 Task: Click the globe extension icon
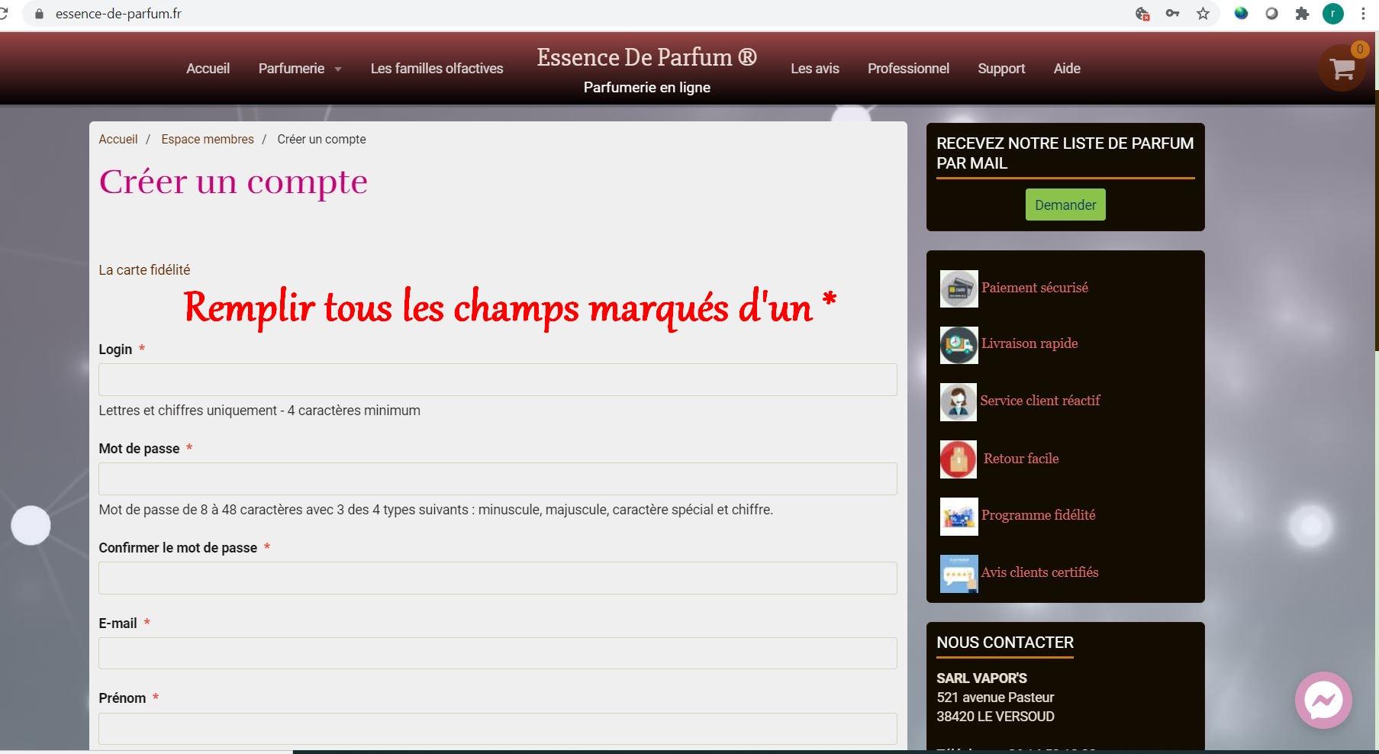1241,14
